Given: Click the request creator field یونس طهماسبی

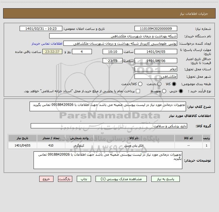Looking at the screenshot, I should pos(120,43).
